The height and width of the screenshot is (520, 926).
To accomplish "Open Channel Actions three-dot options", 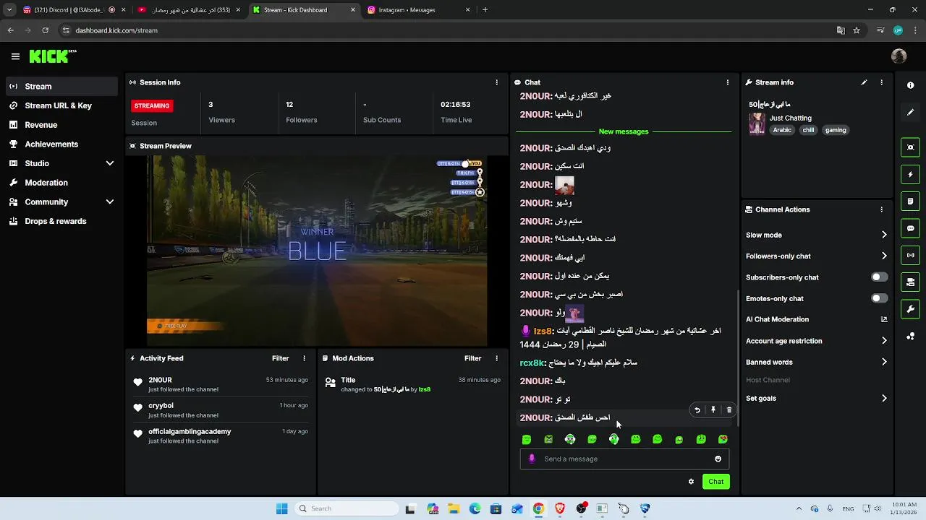I will click(881, 209).
